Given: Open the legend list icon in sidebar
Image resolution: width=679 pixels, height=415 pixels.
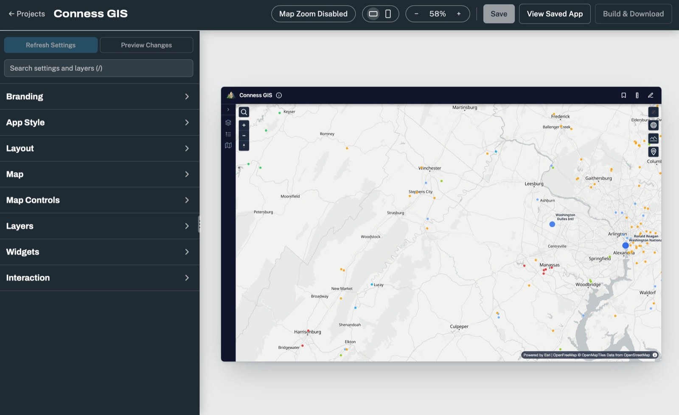Looking at the screenshot, I should tap(228, 134).
